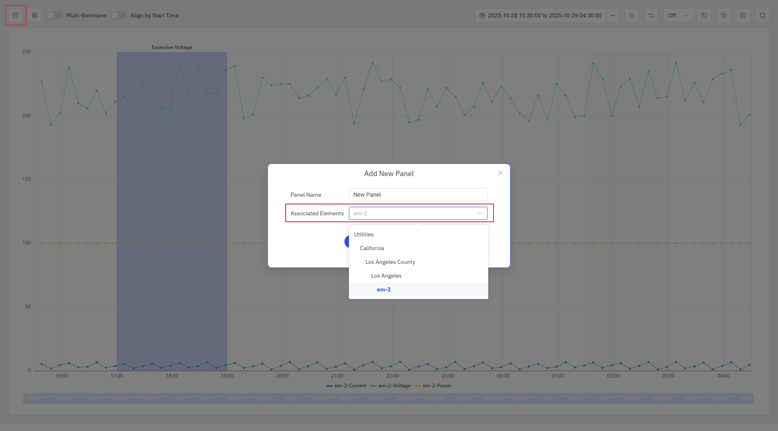The height and width of the screenshot is (431, 778).
Task: Enable the Align by Start Time toggle
Action: (x=118, y=15)
